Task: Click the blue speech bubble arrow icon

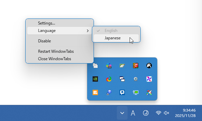Action: point(122,92)
